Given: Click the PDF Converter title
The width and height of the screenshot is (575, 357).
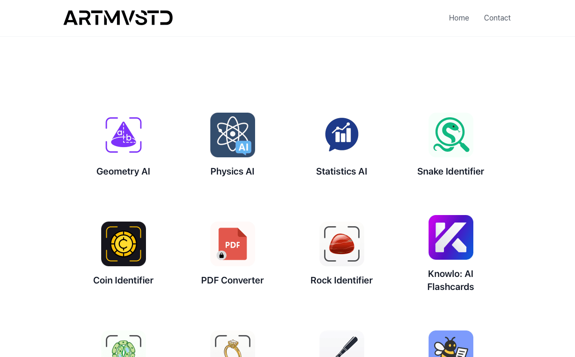Looking at the screenshot, I should pyautogui.click(x=232, y=280).
